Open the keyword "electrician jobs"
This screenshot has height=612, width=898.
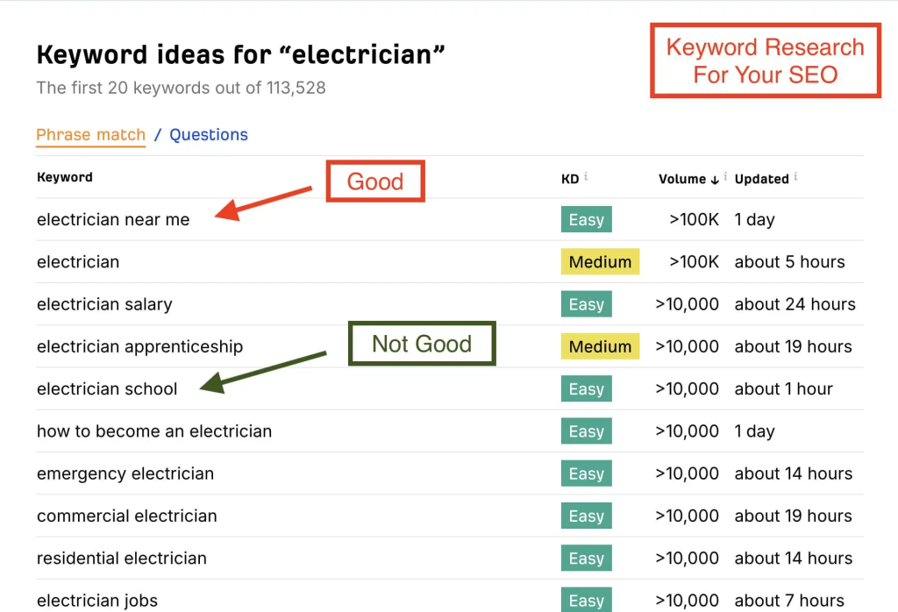pos(96,601)
